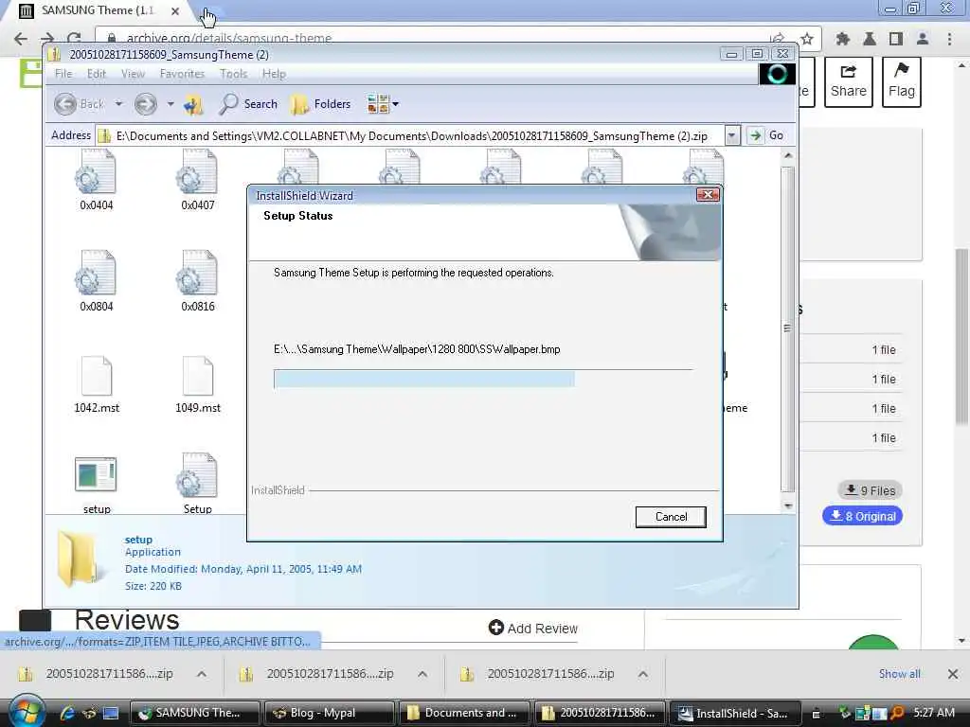
Task: Open the Help menu in the zip folder window
Action: pyautogui.click(x=274, y=74)
